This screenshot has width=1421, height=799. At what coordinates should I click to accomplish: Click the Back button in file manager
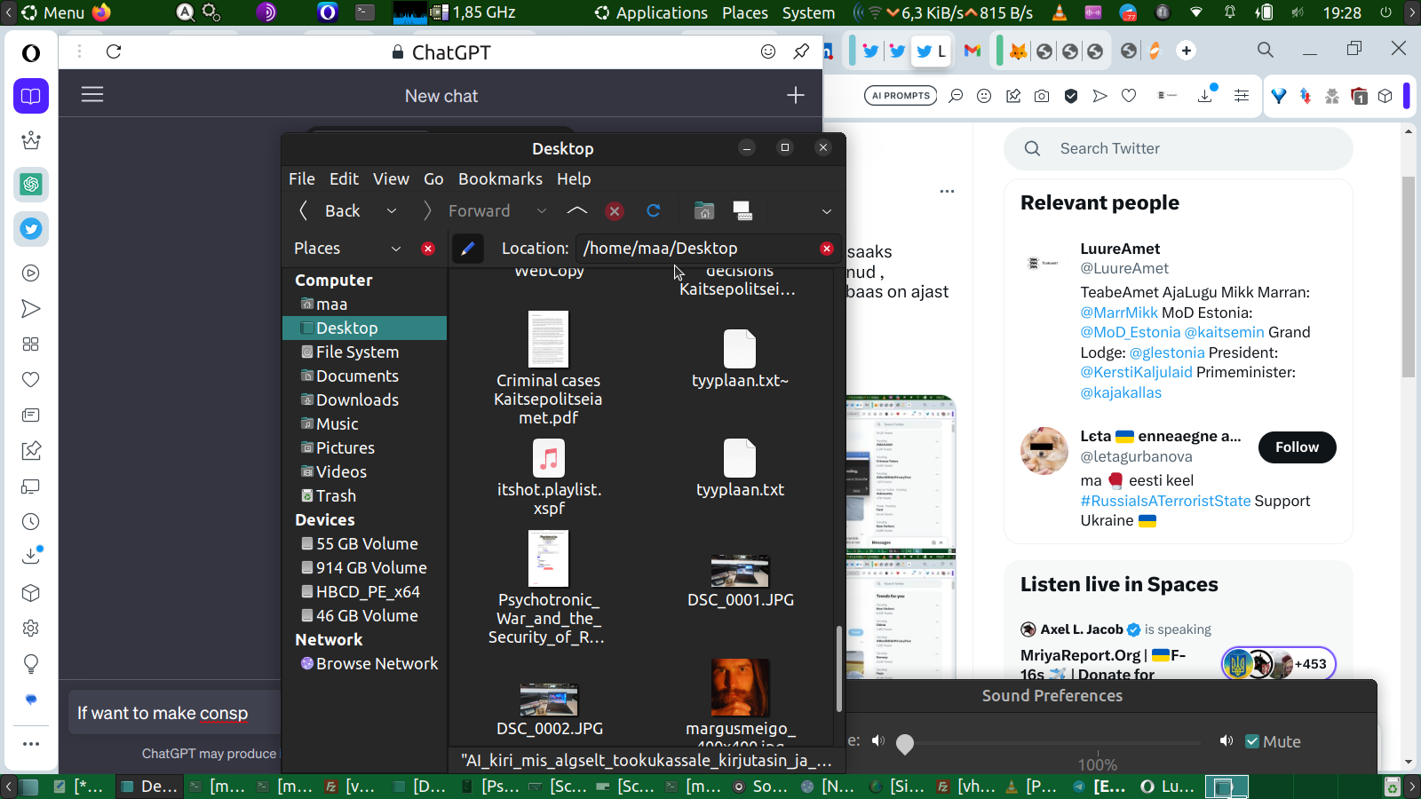click(329, 211)
